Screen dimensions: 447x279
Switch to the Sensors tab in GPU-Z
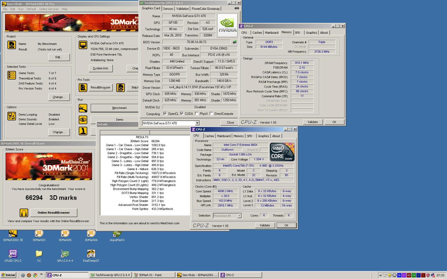(x=168, y=9)
